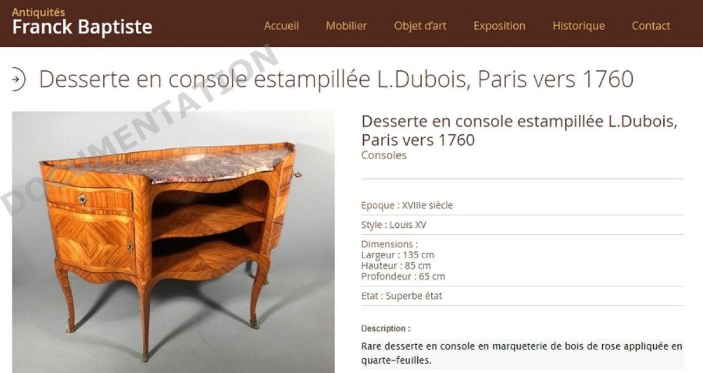Click the Profondeur : 65 cm dimension

point(403,276)
